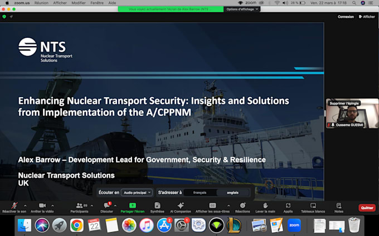379x236 pixels.
Task: Click the volume icon in menu bar
Action: [x=285, y=3]
